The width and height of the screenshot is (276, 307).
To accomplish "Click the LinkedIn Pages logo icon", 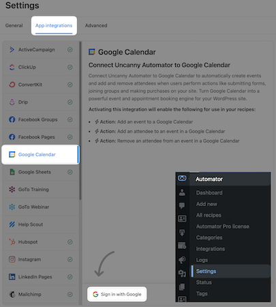I will [12, 277].
